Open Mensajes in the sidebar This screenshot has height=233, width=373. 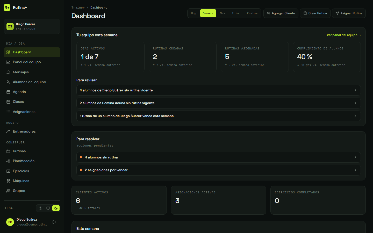tap(32, 72)
